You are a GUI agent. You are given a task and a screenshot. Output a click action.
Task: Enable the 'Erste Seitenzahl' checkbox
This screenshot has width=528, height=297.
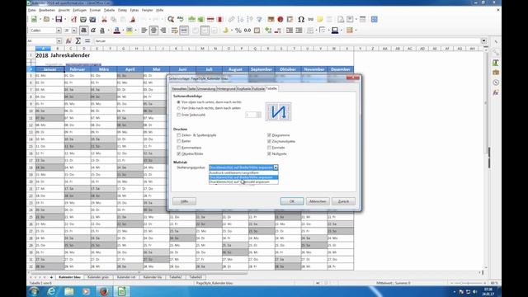(x=179, y=115)
